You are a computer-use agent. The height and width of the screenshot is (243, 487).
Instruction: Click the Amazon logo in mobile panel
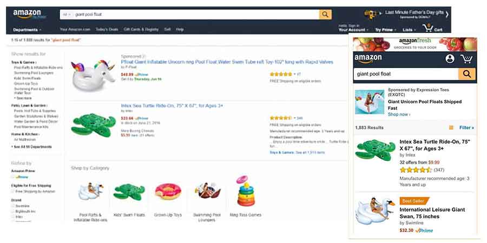click(x=368, y=59)
